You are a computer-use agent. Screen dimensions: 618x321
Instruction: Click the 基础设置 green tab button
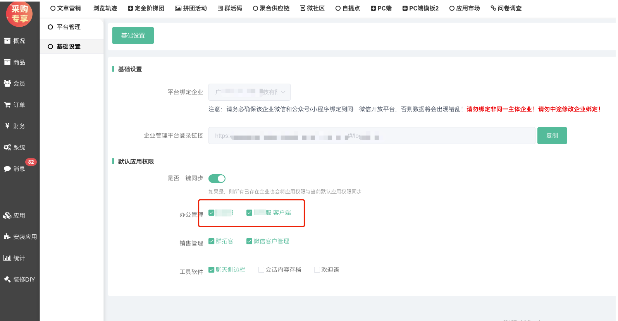click(133, 36)
